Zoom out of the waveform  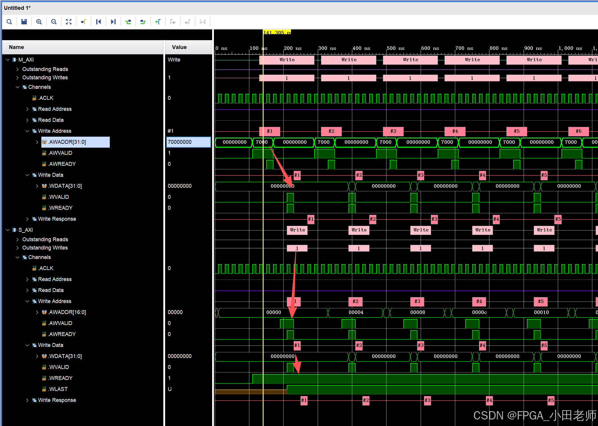54,22
